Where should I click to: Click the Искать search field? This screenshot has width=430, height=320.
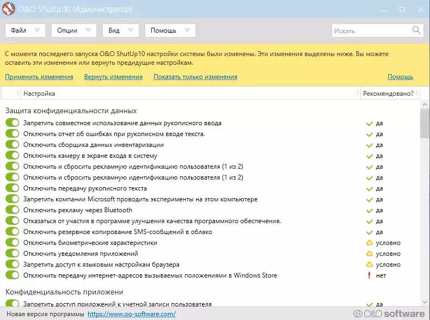[377, 30]
